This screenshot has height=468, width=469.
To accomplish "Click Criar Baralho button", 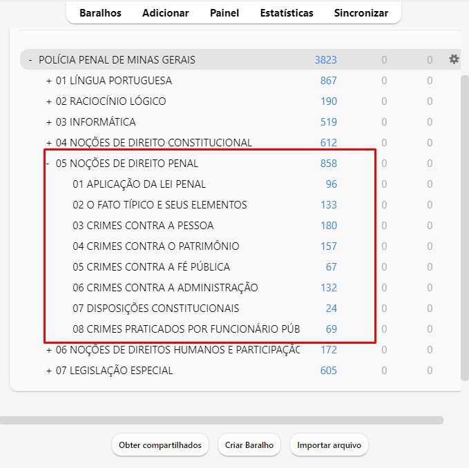I will (x=249, y=445).
